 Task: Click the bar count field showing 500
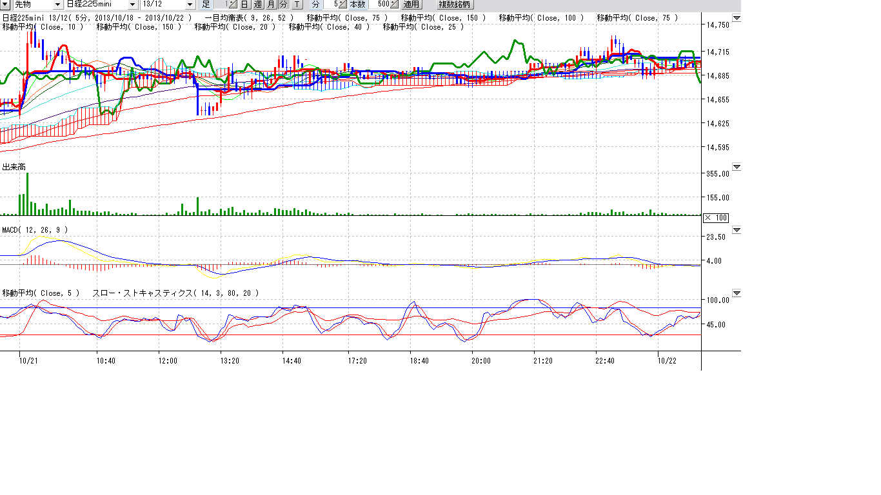382,5
